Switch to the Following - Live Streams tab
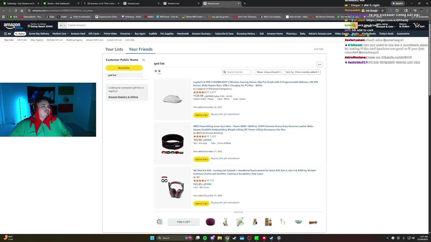 (20, 3)
